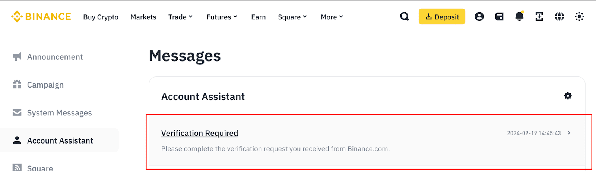
Task: Expand the Square dropdown menu
Action: click(292, 17)
